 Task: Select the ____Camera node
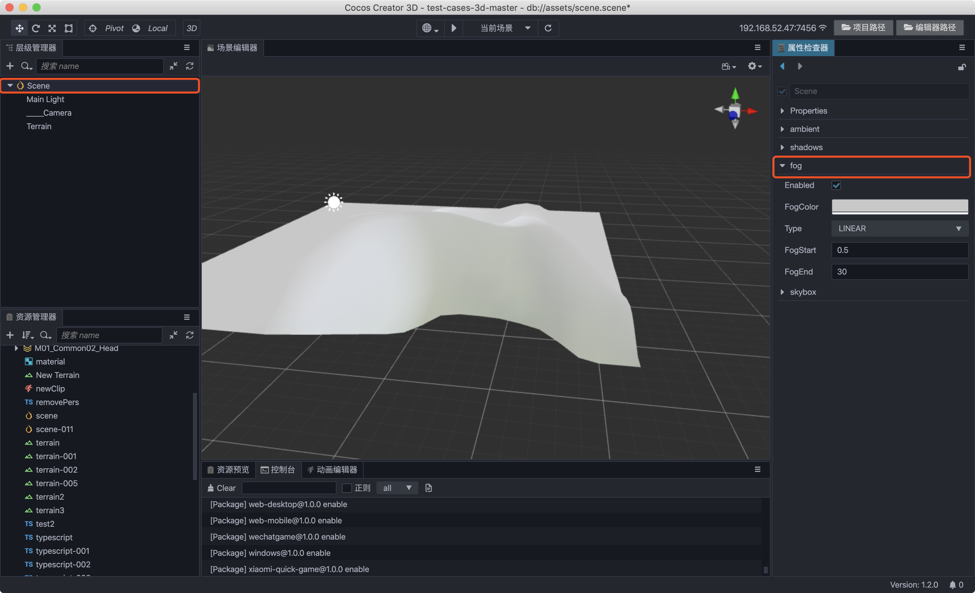tap(49, 113)
